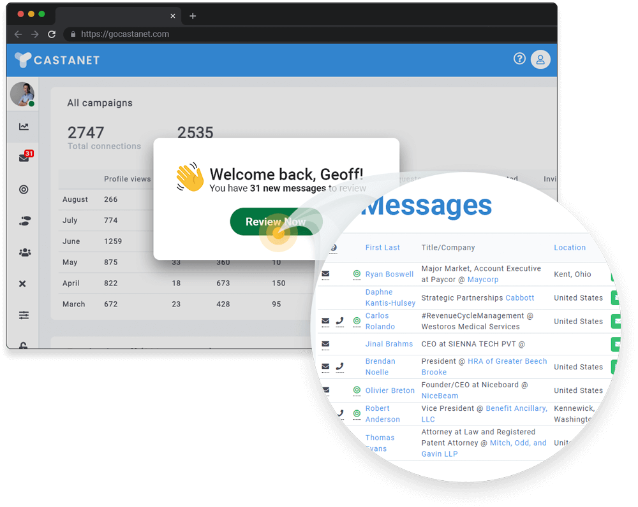
Task: Click the X icon in left sidebar
Action: 23,283
